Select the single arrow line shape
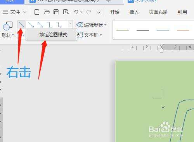This screenshot has width=194, height=142. pos(31,25)
